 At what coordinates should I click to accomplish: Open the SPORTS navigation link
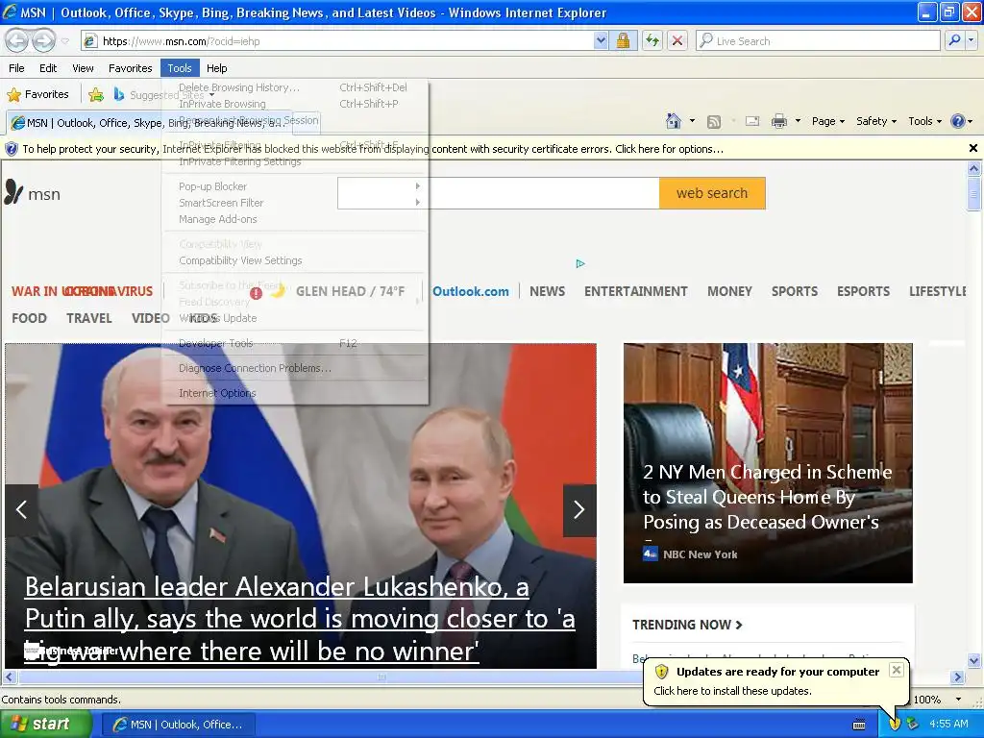(x=795, y=291)
